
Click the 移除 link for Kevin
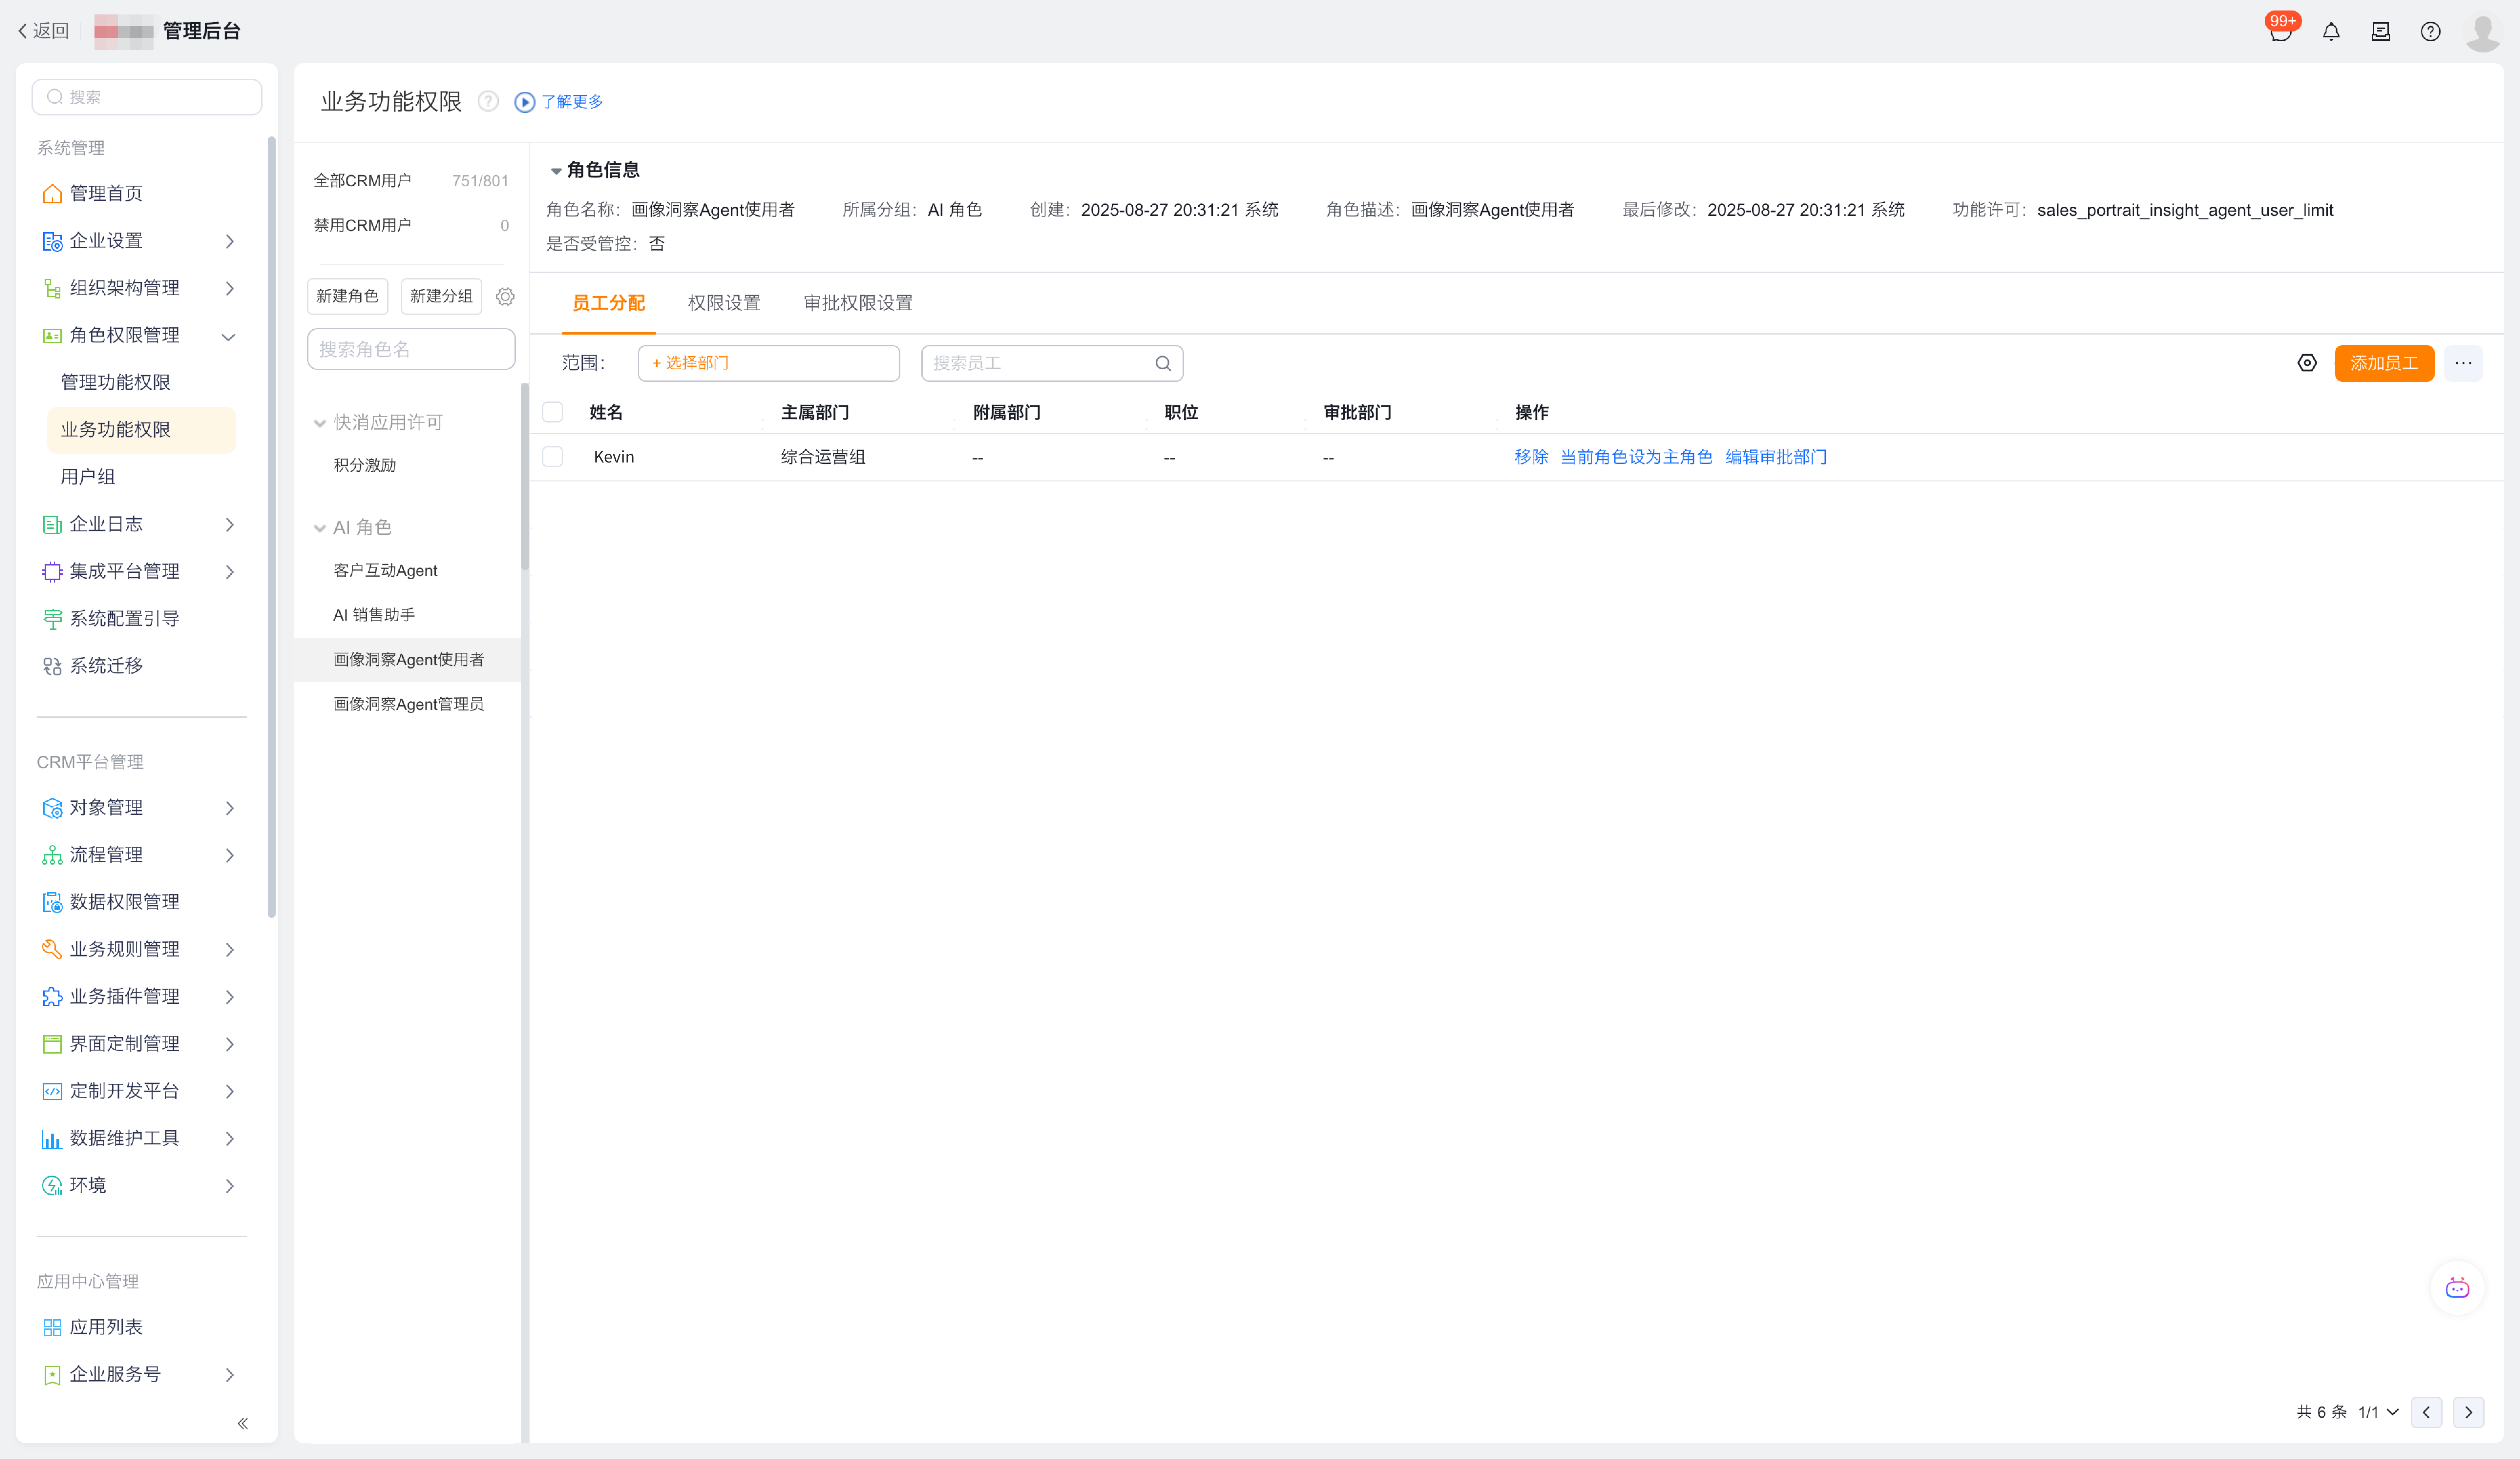1531,457
